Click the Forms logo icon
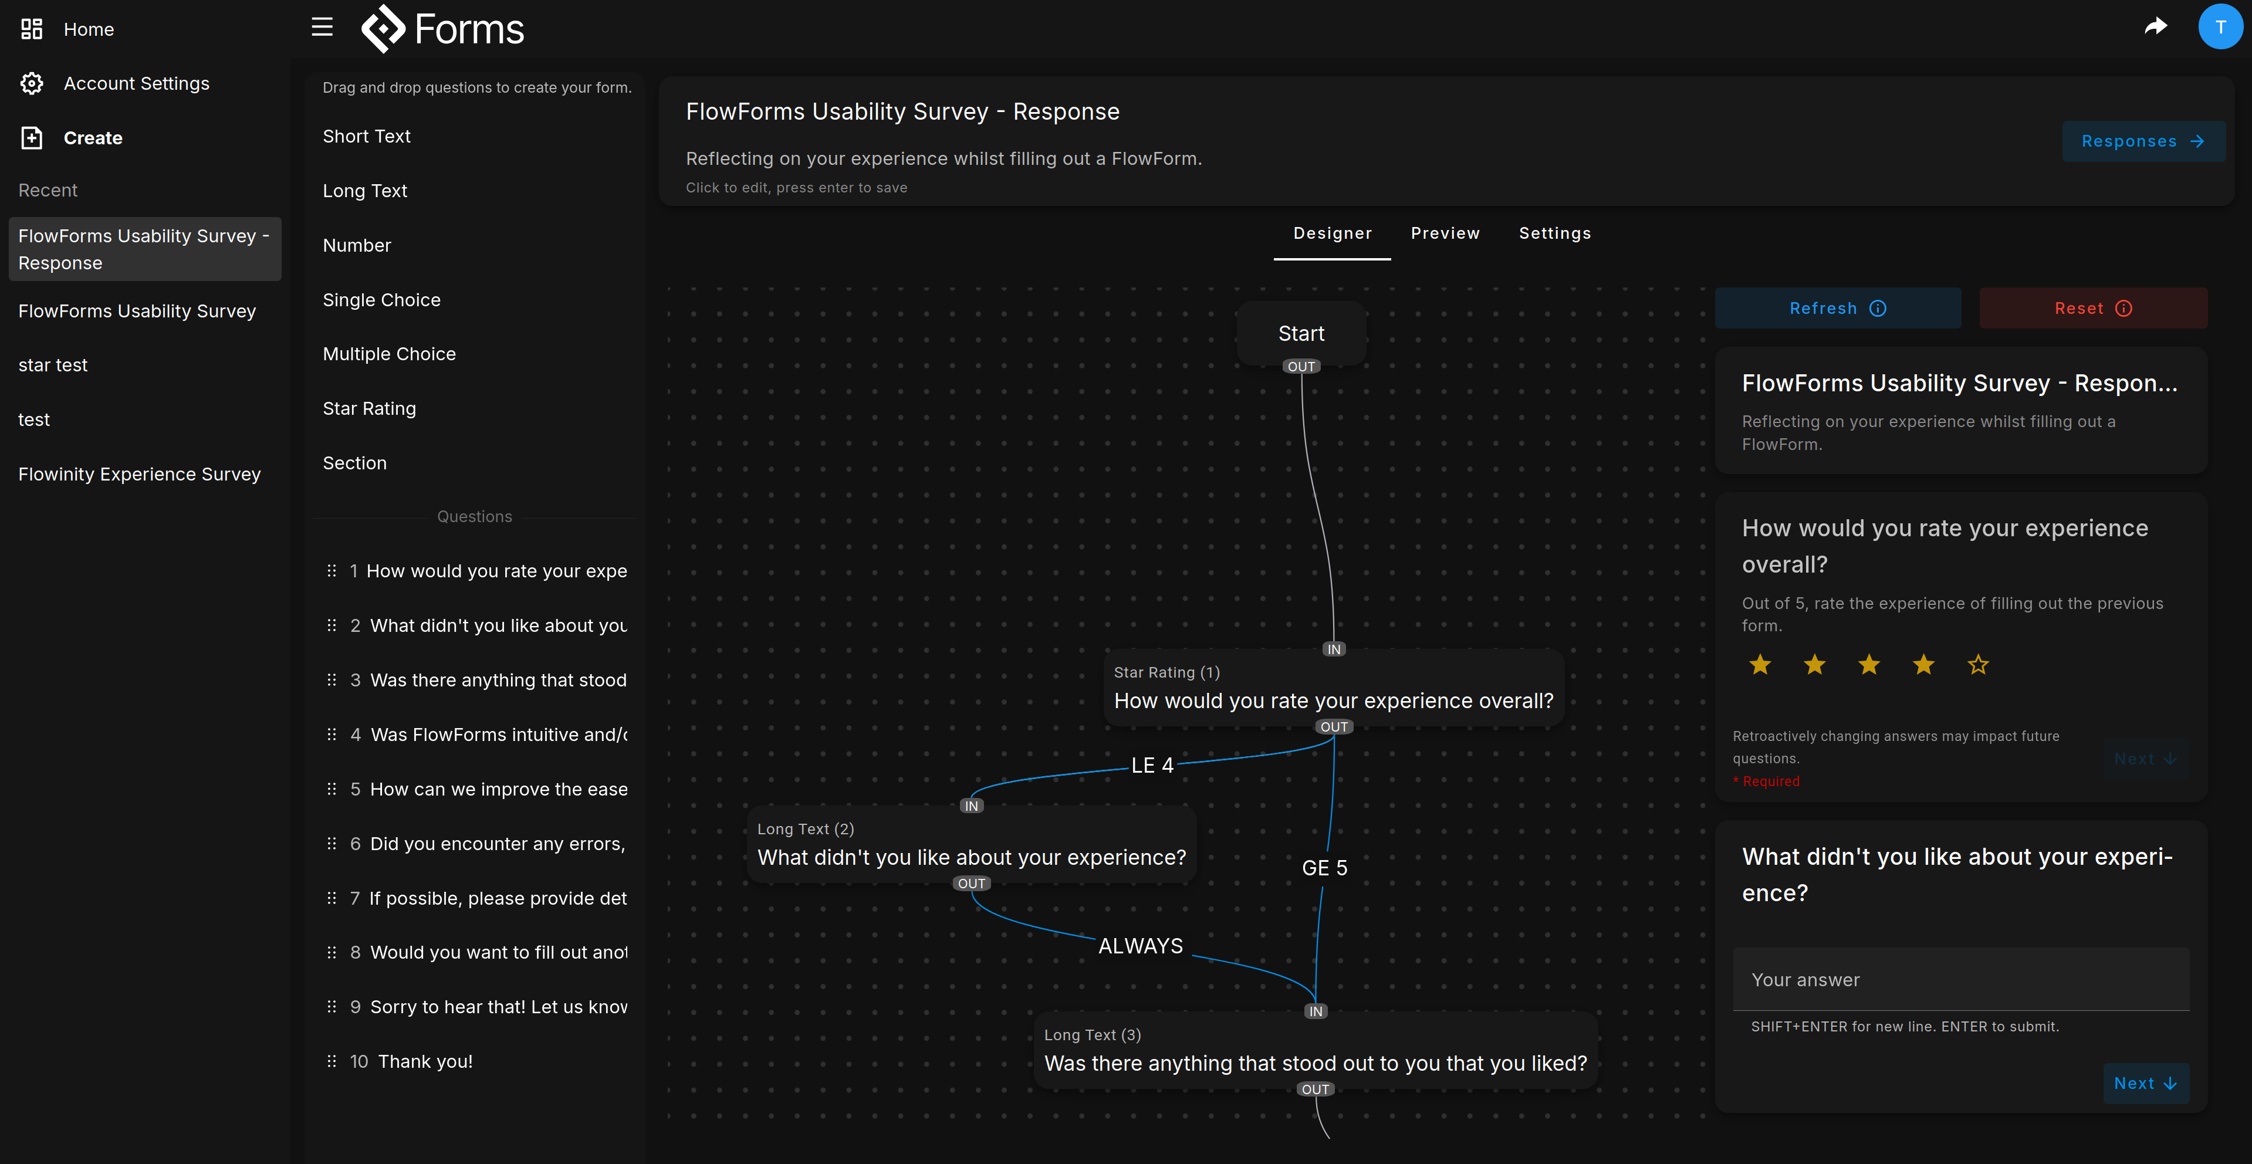The width and height of the screenshot is (2252, 1164). pyautogui.click(x=383, y=29)
